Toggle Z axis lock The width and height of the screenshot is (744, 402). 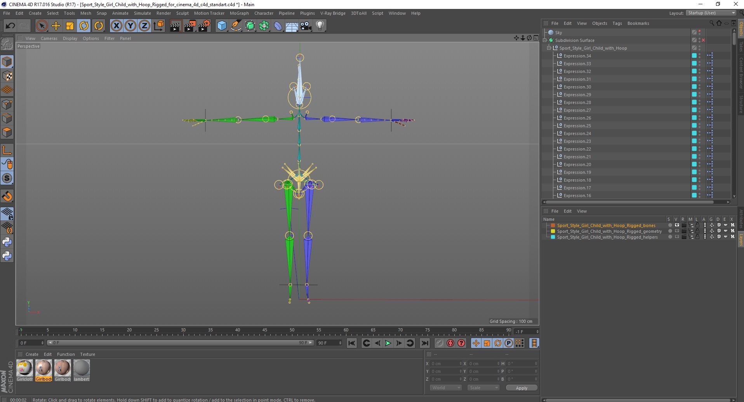[144, 26]
